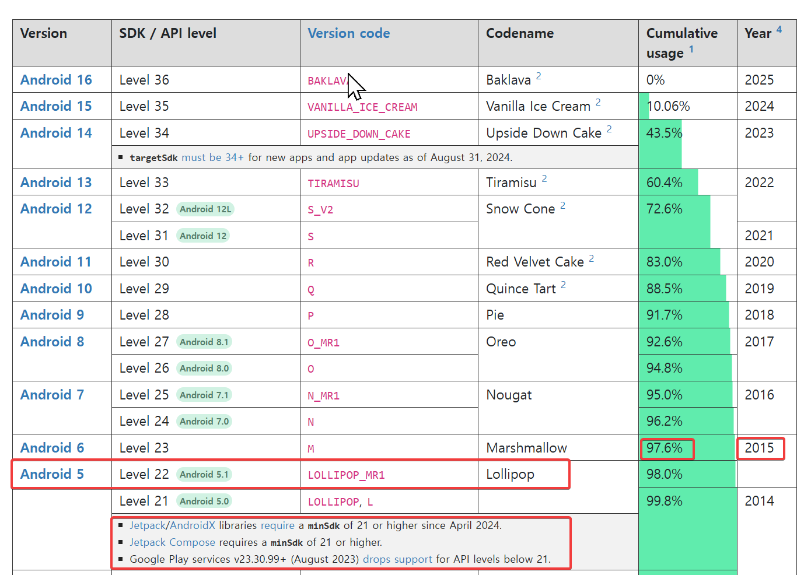Click the Version code column header link
The width and height of the screenshot is (804, 575).
pyautogui.click(x=349, y=33)
